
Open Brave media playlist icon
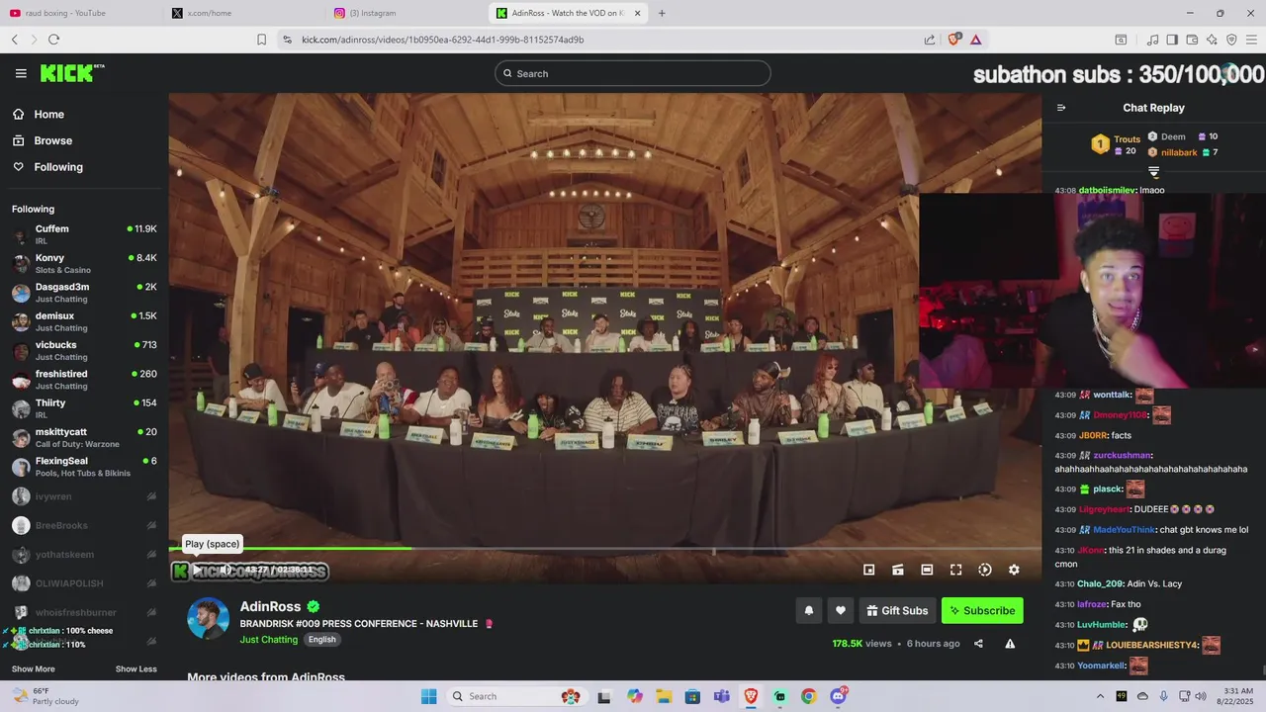[x=1152, y=40]
